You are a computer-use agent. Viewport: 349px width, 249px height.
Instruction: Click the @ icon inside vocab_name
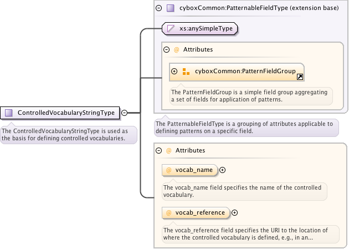(x=169, y=170)
